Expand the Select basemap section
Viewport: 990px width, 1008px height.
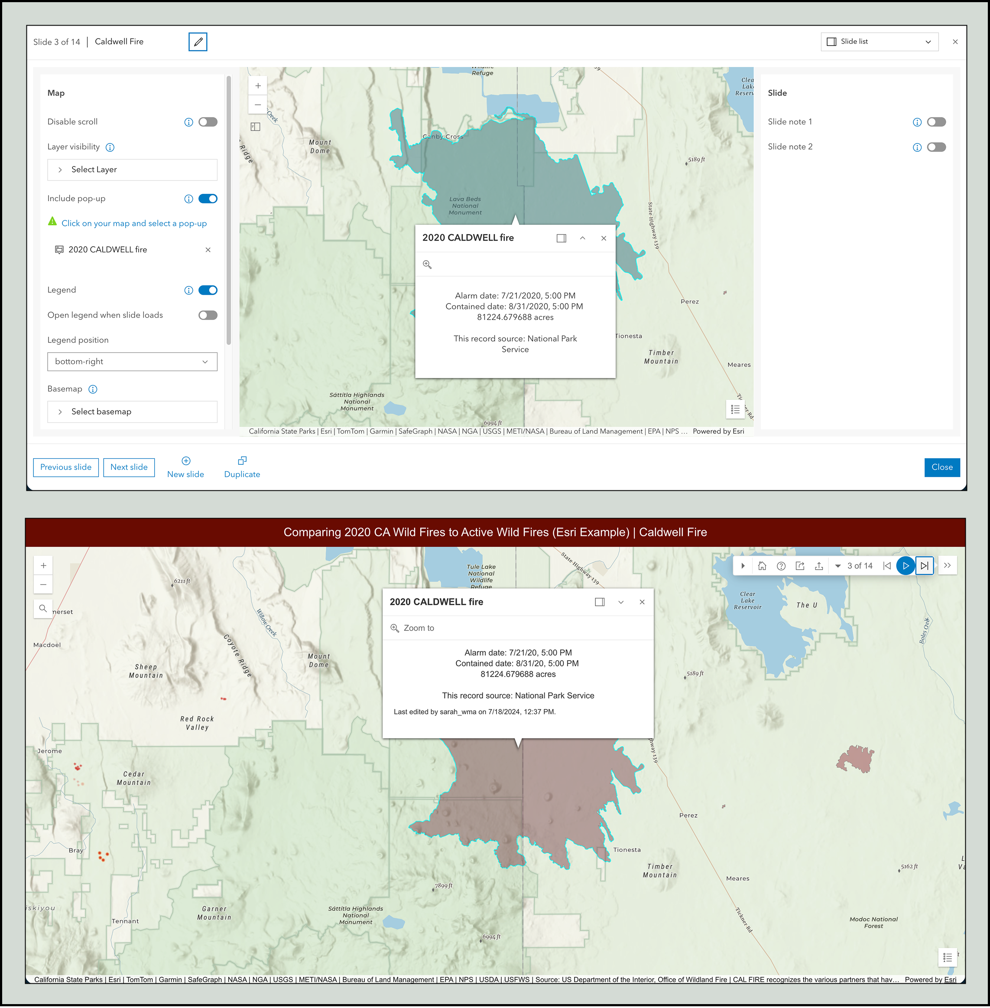coord(132,411)
